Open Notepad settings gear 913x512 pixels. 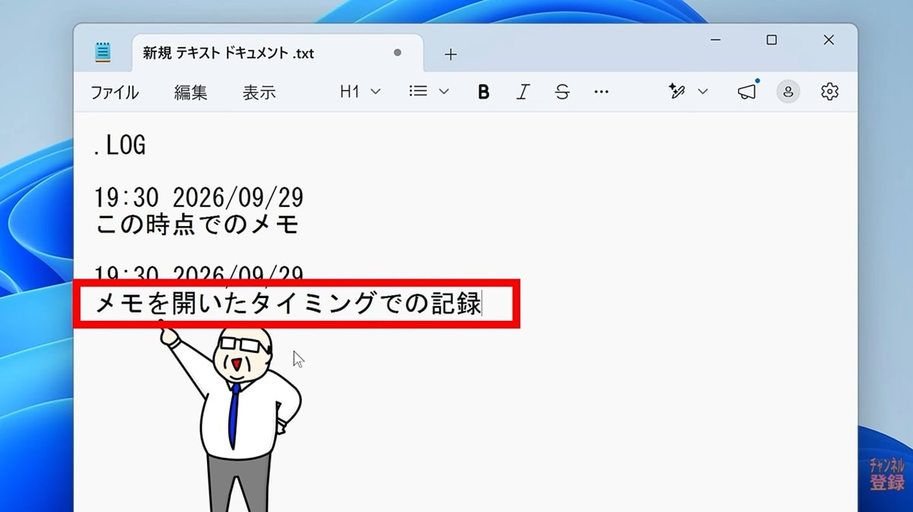(829, 92)
